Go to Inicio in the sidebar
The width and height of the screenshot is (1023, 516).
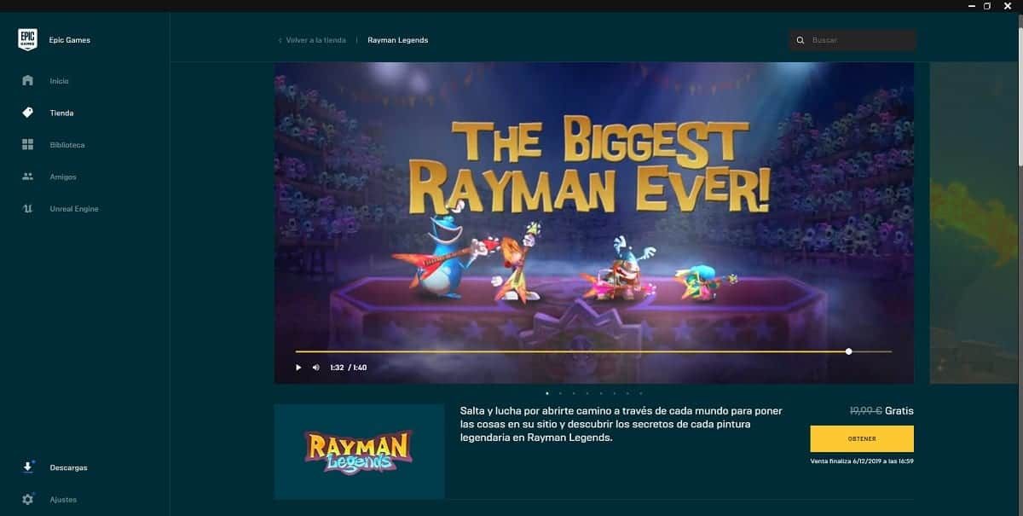click(59, 81)
